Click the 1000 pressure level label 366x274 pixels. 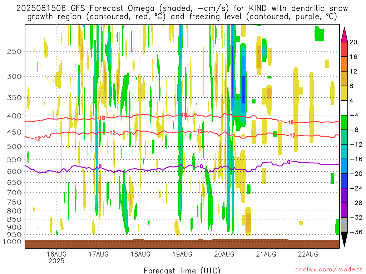12,242
